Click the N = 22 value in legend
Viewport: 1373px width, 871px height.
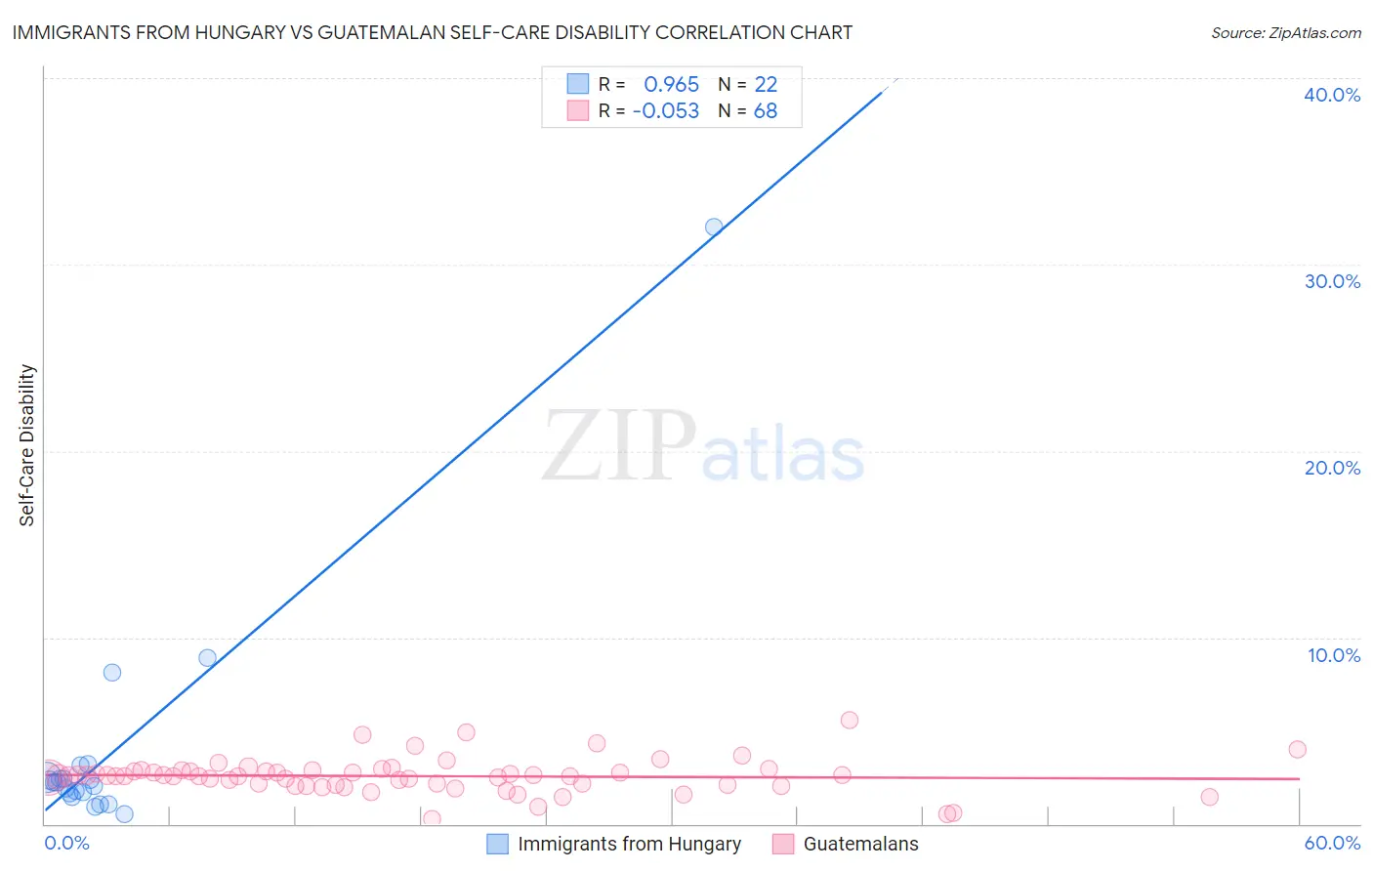(x=748, y=84)
